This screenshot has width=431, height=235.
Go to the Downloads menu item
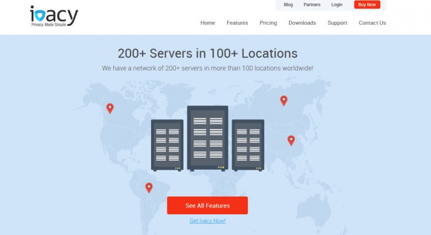tap(302, 23)
